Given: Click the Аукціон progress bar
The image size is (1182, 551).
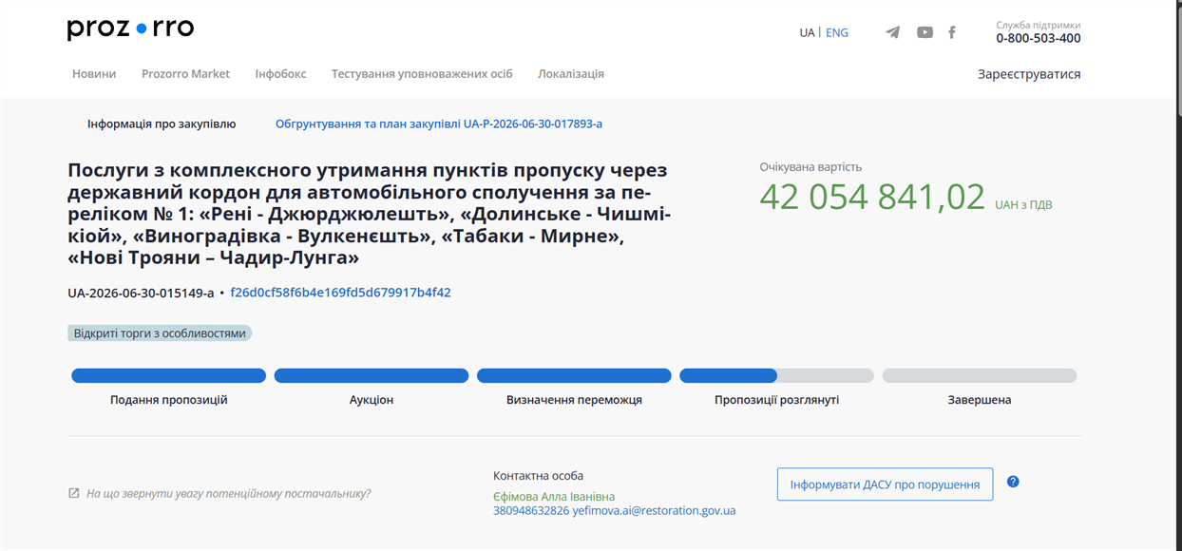Looking at the screenshot, I should click(372, 376).
